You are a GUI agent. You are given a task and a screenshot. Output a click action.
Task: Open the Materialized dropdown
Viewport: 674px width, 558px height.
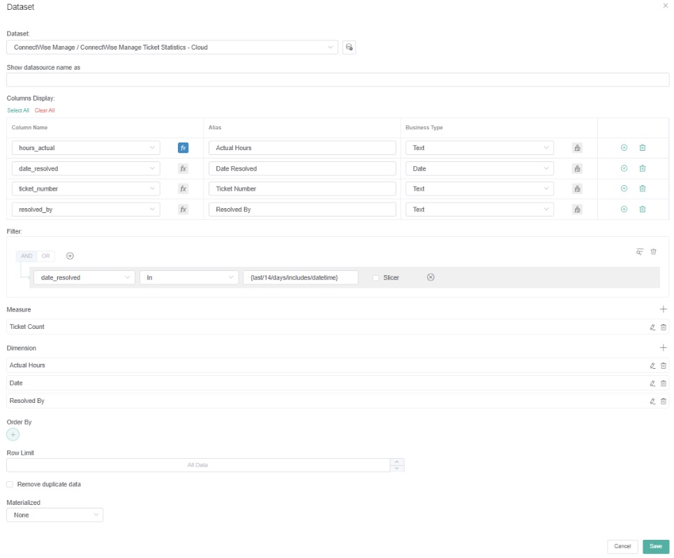pos(54,515)
